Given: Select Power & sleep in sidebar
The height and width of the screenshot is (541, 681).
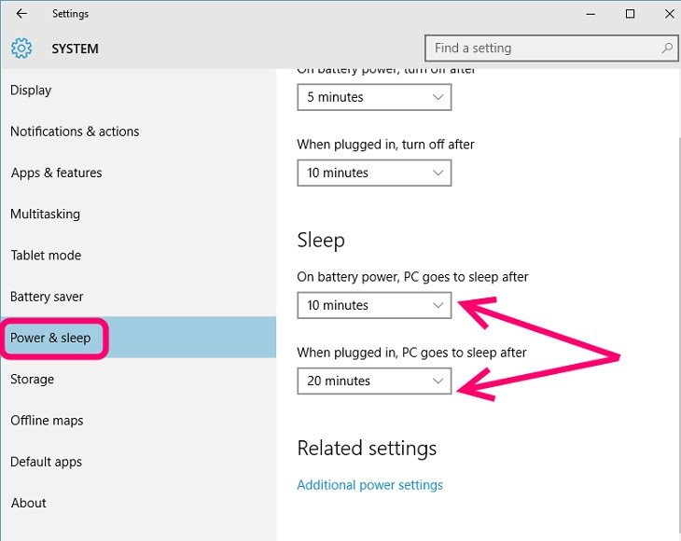Looking at the screenshot, I should [x=50, y=338].
